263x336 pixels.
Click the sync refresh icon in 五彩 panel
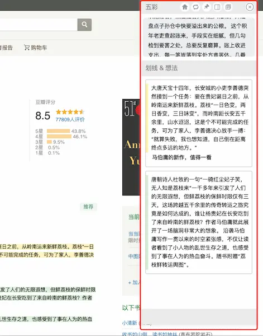[x=195, y=7]
